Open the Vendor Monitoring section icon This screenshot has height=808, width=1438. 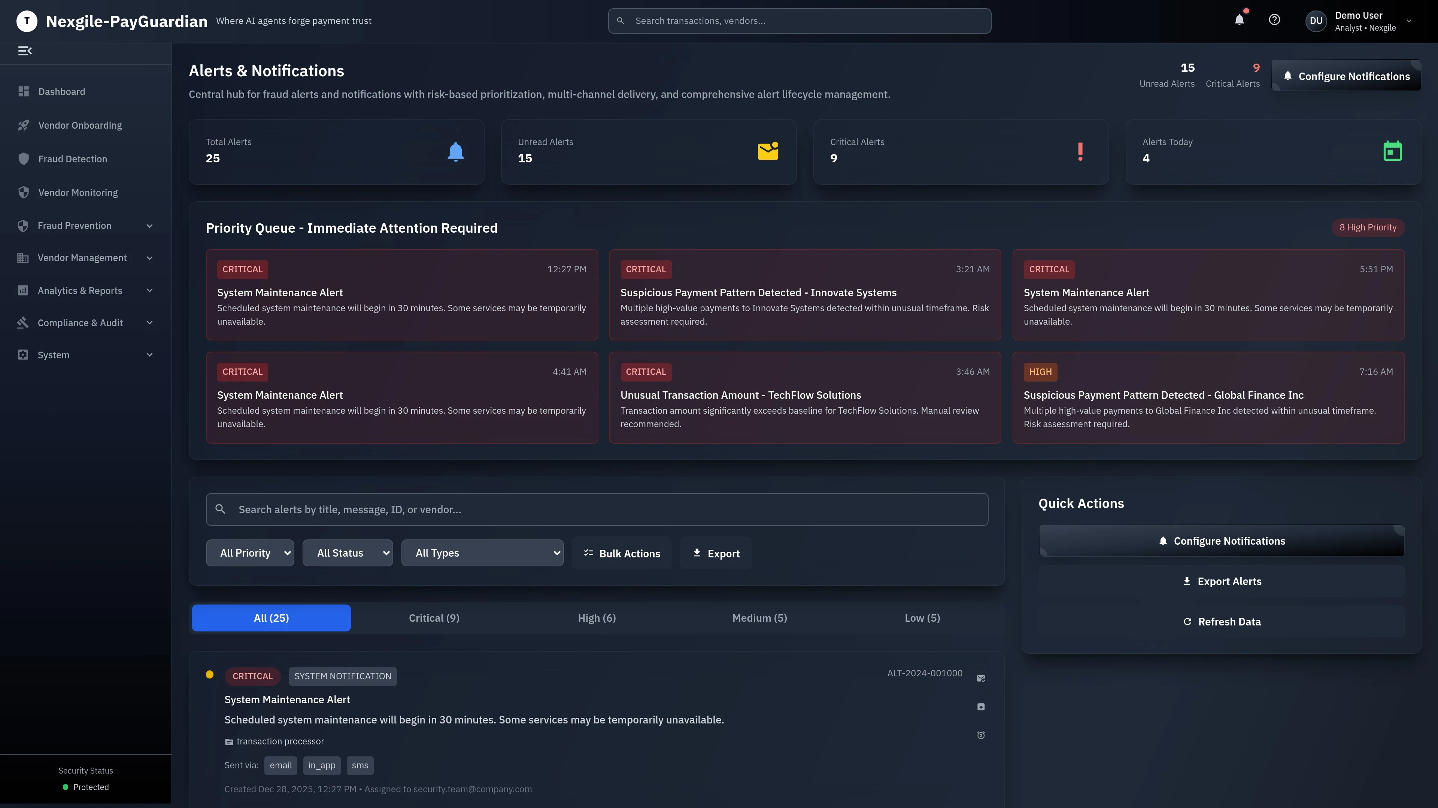[24, 192]
